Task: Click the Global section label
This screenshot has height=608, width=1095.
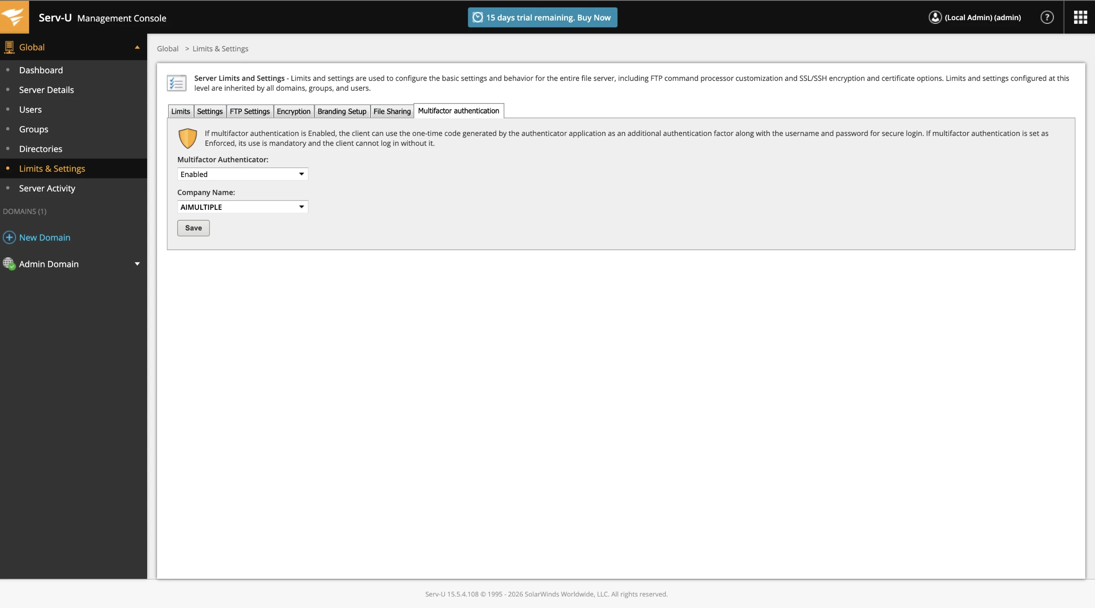Action: click(32, 47)
